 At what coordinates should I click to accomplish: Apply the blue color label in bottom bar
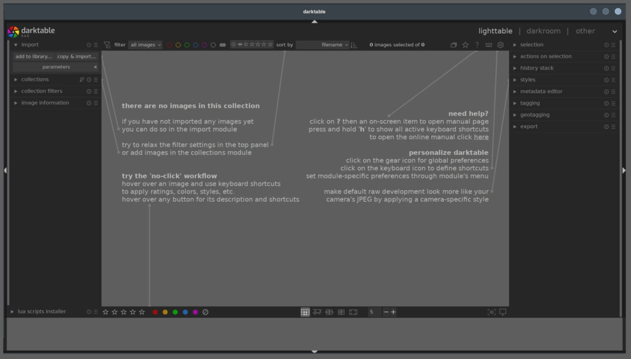pos(185,312)
